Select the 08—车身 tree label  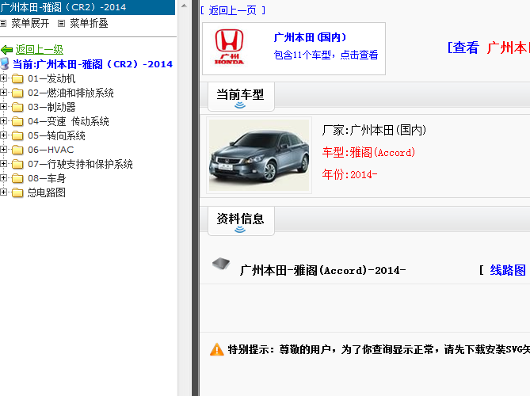click(x=47, y=178)
